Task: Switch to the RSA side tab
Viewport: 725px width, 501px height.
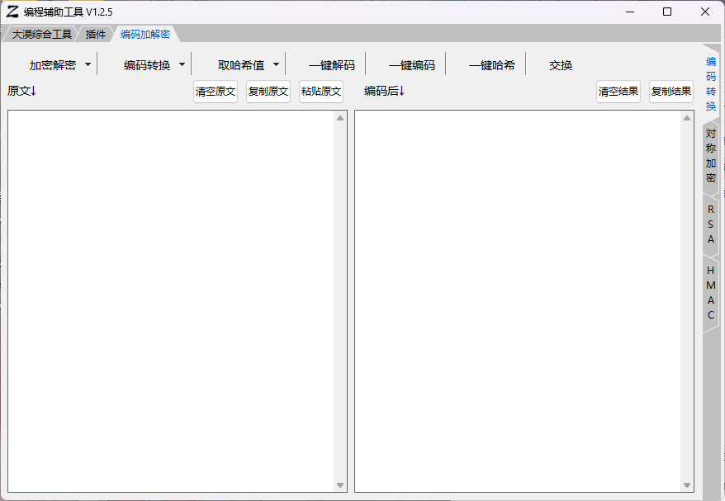Action: point(711,224)
